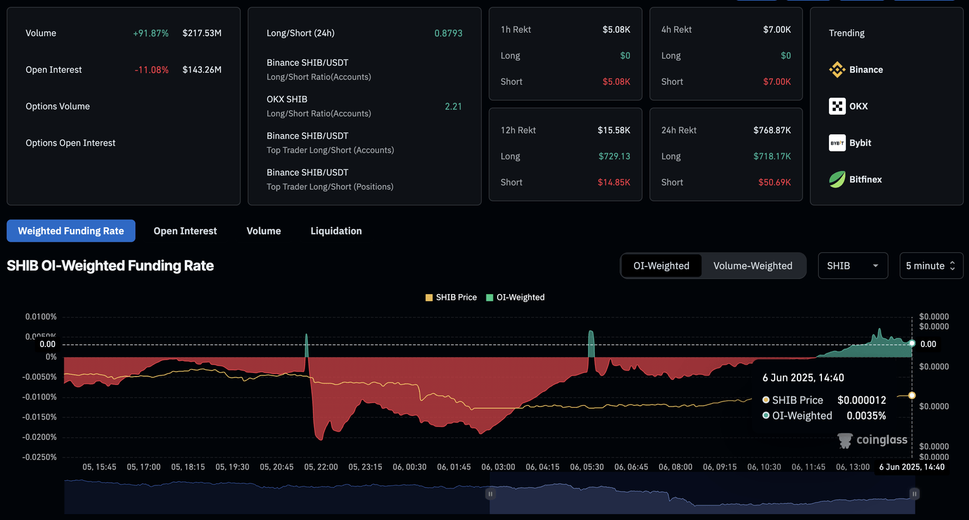The height and width of the screenshot is (520, 969).
Task: Click the left handle of range slider
Action: pyautogui.click(x=490, y=493)
